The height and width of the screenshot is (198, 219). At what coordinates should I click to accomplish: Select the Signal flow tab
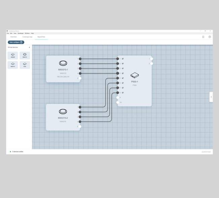41,37
